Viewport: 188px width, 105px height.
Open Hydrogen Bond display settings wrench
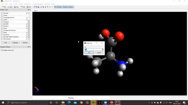click(27, 17)
